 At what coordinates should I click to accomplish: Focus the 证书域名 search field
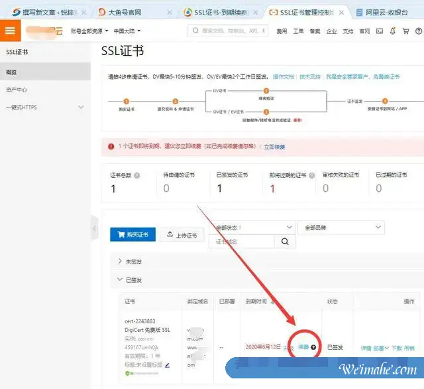click(x=242, y=242)
